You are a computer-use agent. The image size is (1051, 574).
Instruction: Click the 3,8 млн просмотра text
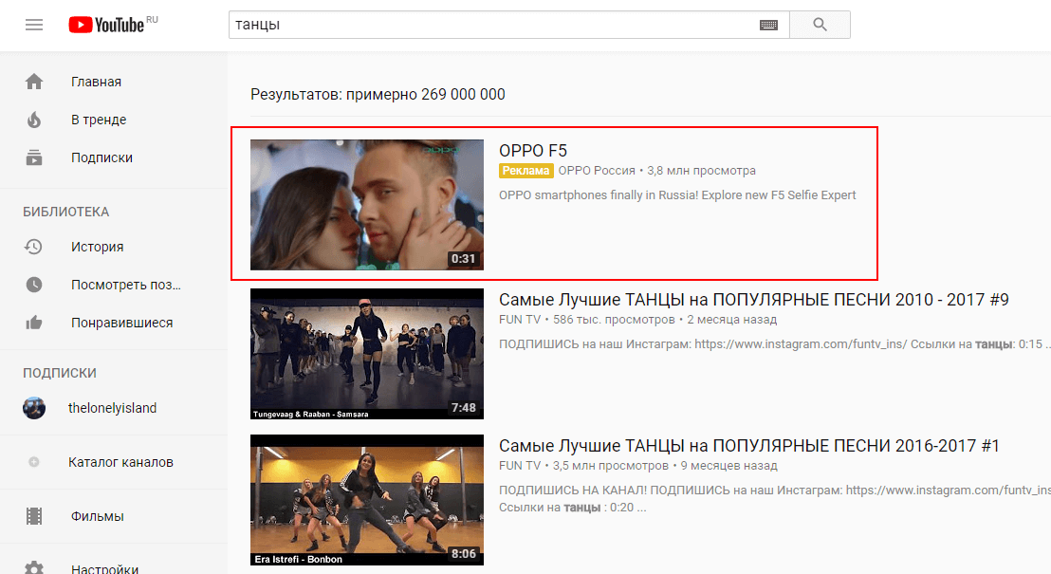(701, 171)
